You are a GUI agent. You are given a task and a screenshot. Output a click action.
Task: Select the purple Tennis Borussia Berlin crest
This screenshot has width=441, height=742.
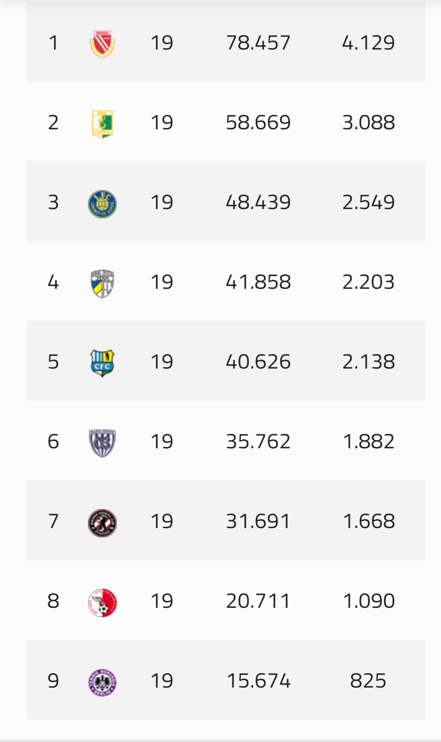(102, 682)
